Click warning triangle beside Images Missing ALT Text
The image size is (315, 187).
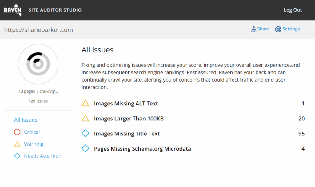85,103
